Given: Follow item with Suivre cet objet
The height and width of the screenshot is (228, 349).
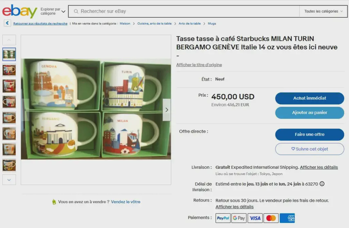Looking at the screenshot, I should pos(309,149).
